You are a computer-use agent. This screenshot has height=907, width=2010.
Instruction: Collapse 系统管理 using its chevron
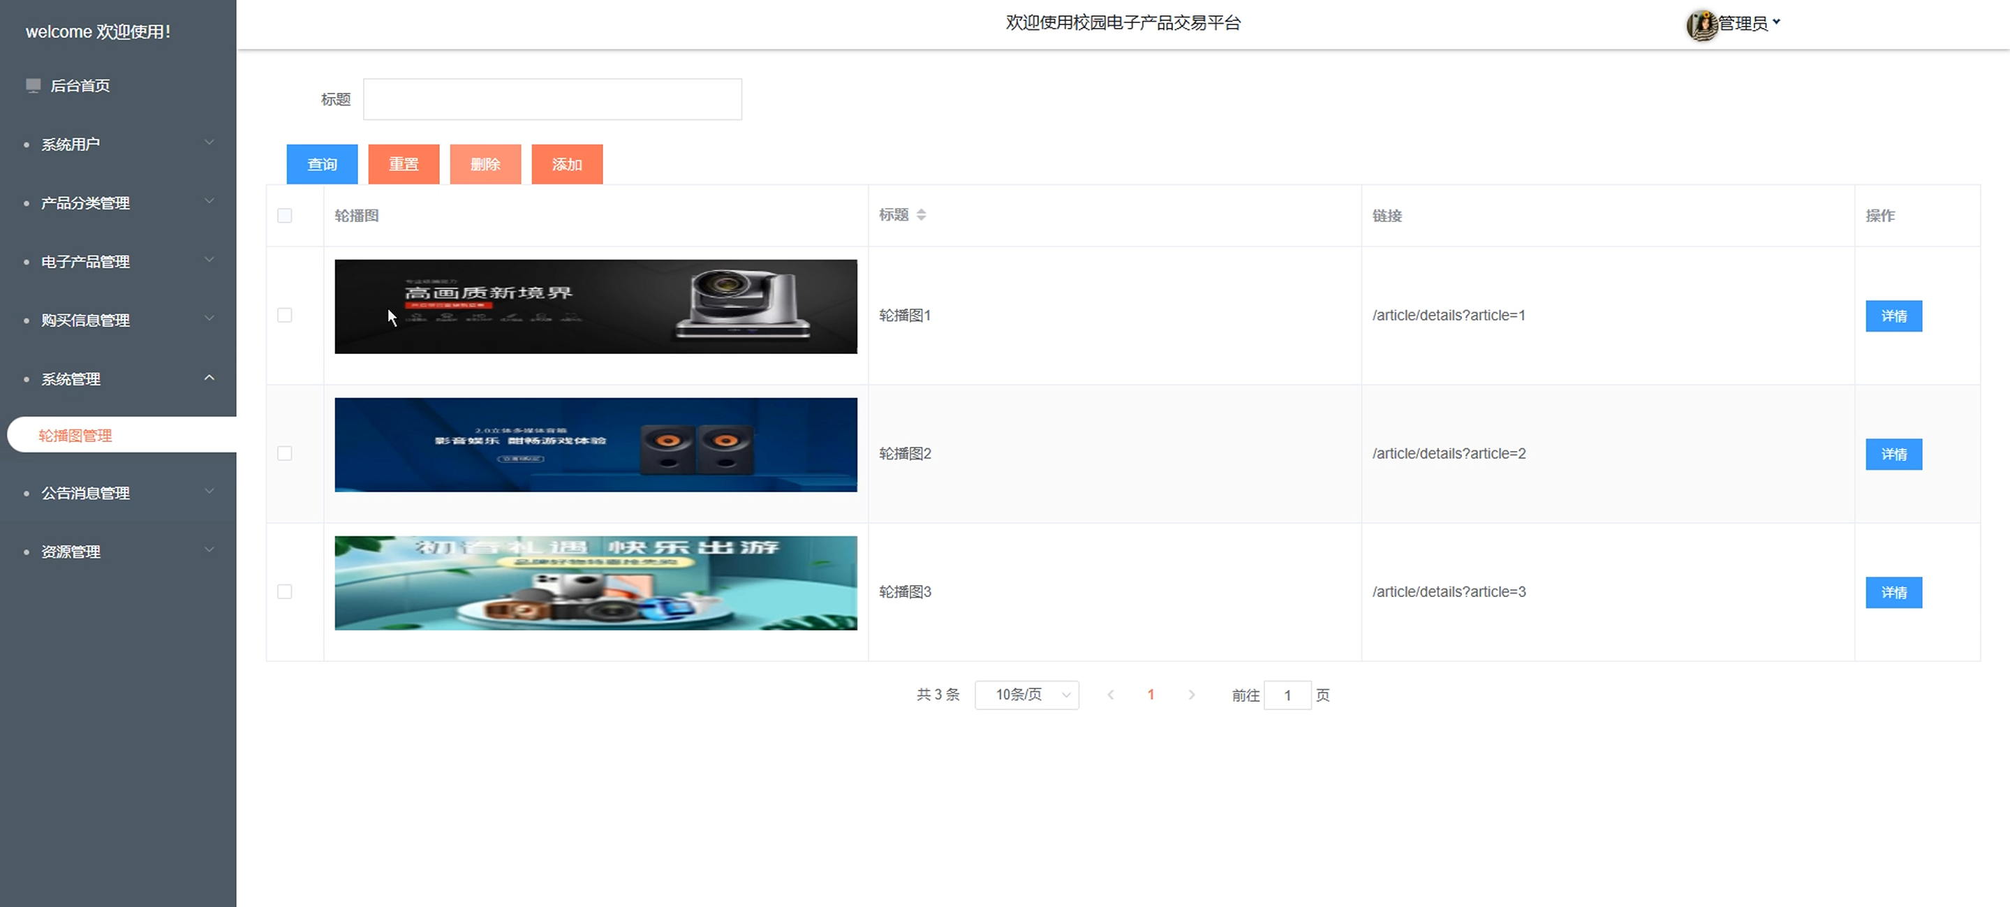(x=209, y=378)
